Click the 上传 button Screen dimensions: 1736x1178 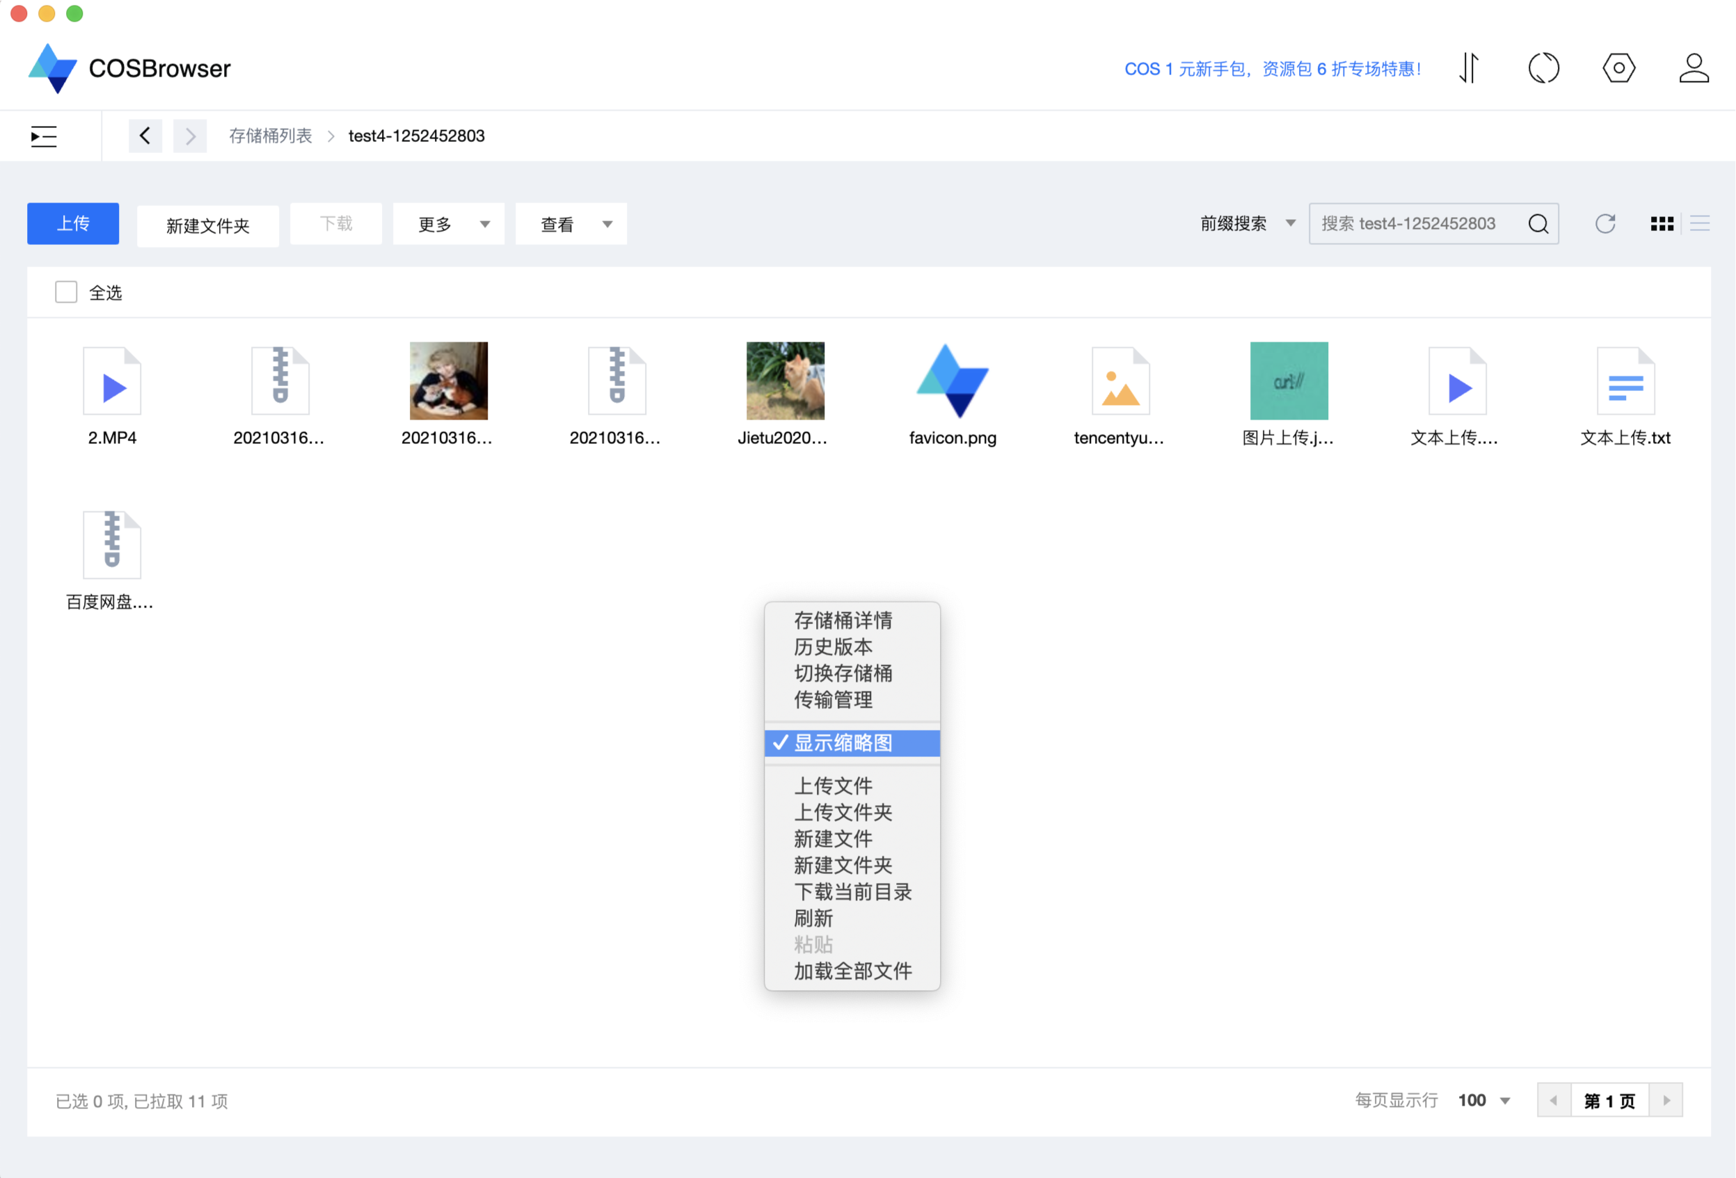[72, 223]
